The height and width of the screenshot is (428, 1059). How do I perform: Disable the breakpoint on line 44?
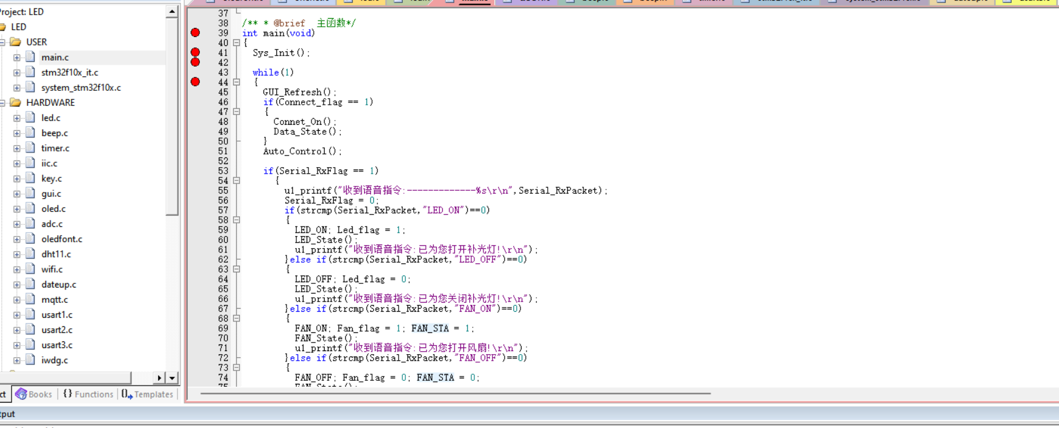[195, 82]
